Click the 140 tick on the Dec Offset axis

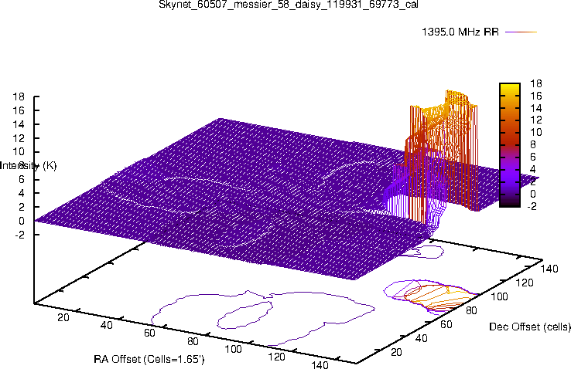click(x=549, y=269)
